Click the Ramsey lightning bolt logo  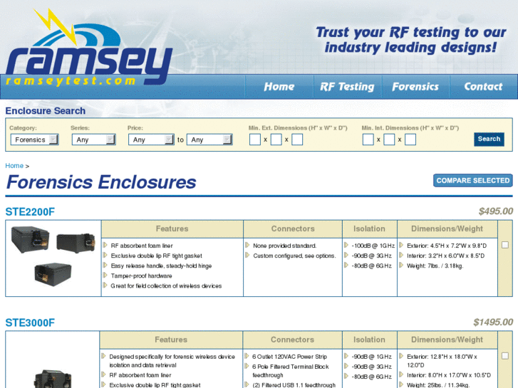point(88,48)
